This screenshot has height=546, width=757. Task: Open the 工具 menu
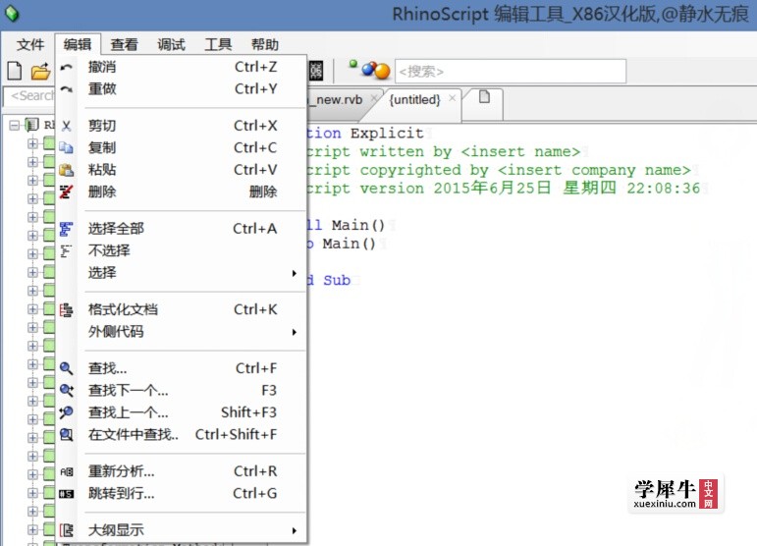click(x=218, y=44)
